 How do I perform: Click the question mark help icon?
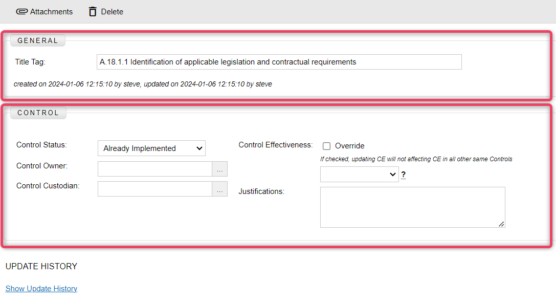pos(403,175)
